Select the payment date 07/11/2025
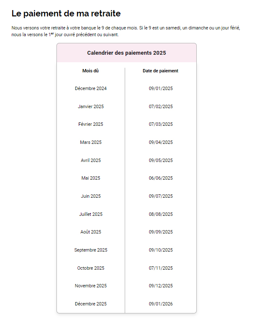This screenshot has width=257, height=321. pos(161,268)
